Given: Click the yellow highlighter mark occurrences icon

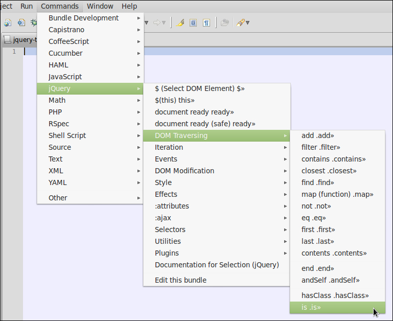Looking at the screenshot, I should pos(180,23).
